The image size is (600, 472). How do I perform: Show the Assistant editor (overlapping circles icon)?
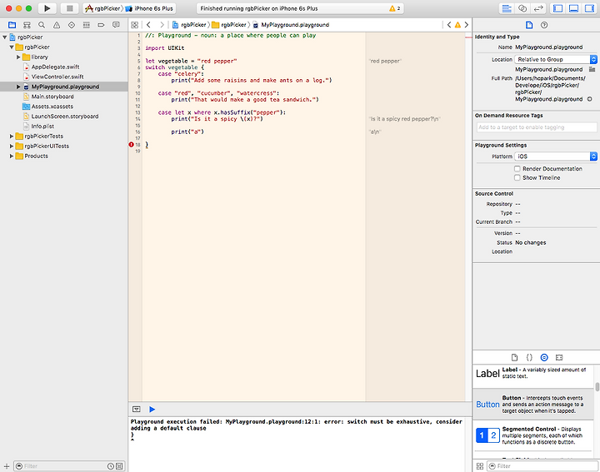tap(522, 7)
